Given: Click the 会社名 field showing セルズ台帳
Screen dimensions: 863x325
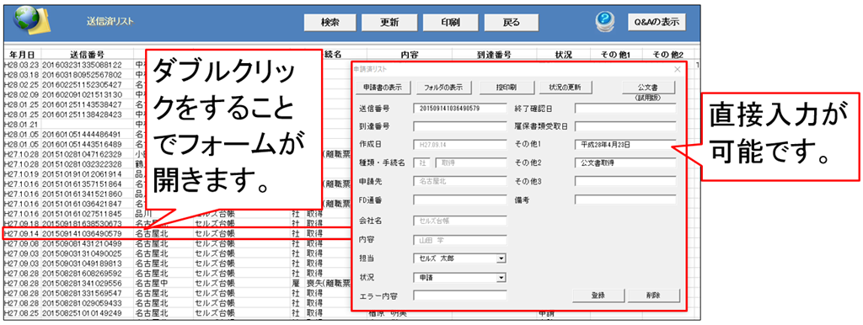Looking at the screenshot, I should coord(459,221).
